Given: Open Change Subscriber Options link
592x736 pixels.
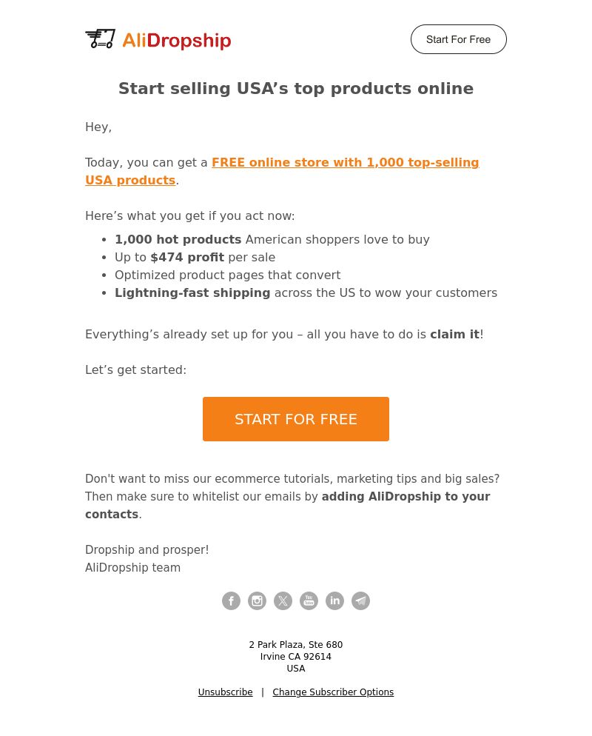Looking at the screenshot, I should 333,692.
